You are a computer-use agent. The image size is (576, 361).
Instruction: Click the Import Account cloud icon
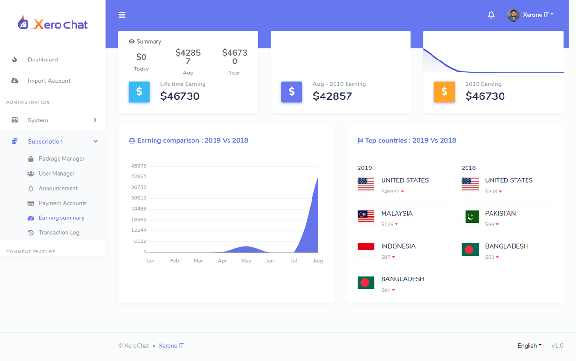(x=15, y=81)
